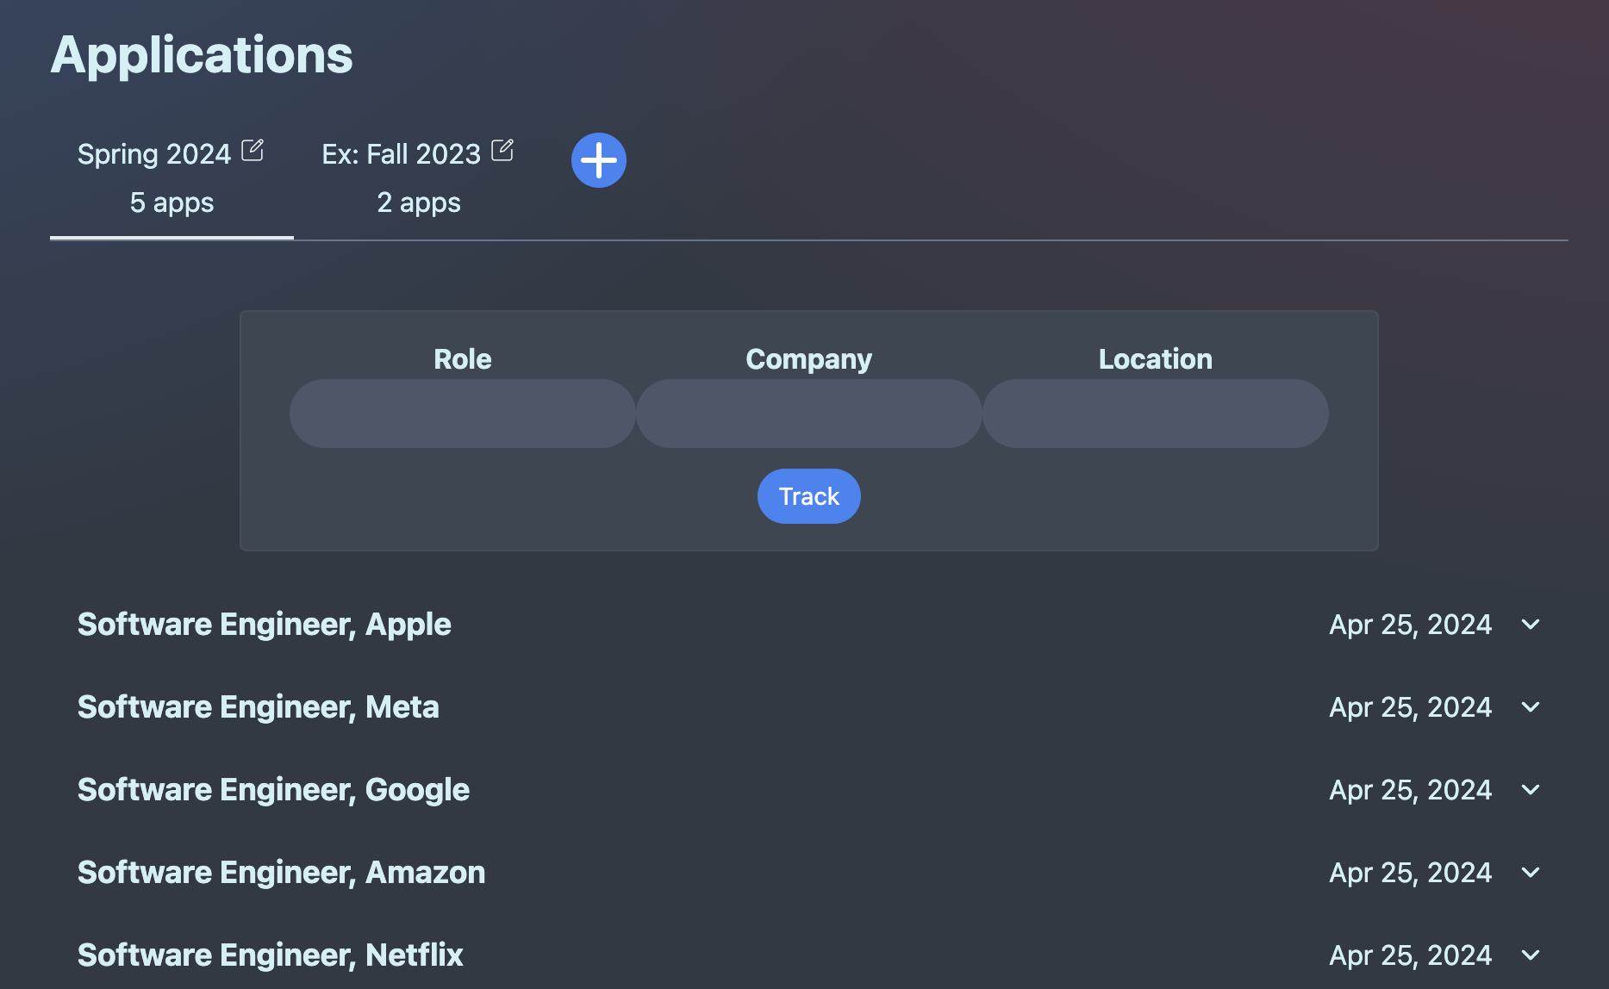Viewport: 1609px width, 989px height.
Task: Click the edit icon next to Ex: Fall 2023
Action: pyautogui.click(x=502, y=151)
